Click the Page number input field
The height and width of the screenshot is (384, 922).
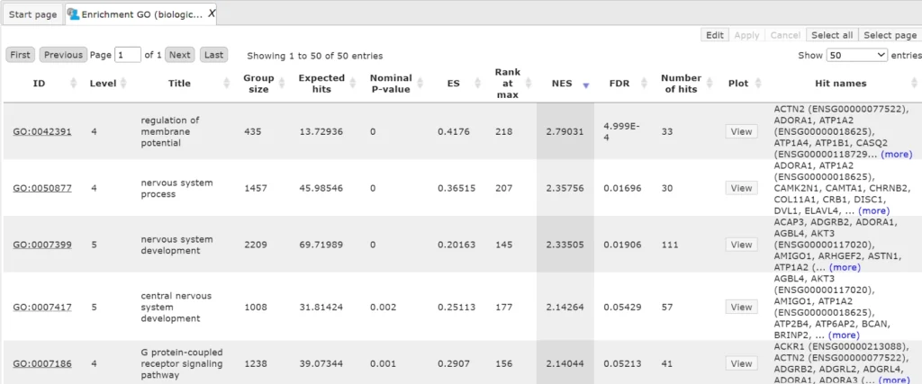coord(128,55)
